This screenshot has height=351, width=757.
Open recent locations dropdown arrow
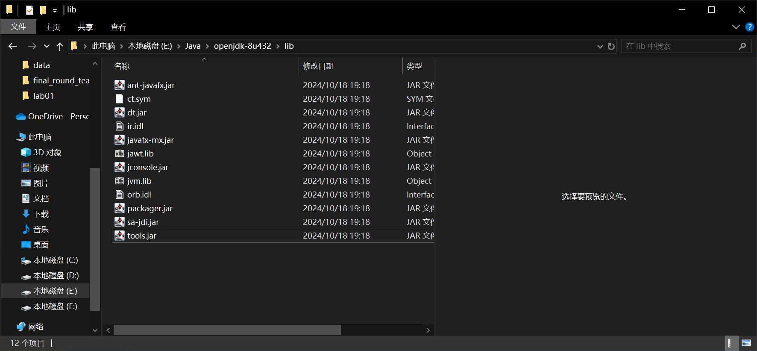point(47,46)
